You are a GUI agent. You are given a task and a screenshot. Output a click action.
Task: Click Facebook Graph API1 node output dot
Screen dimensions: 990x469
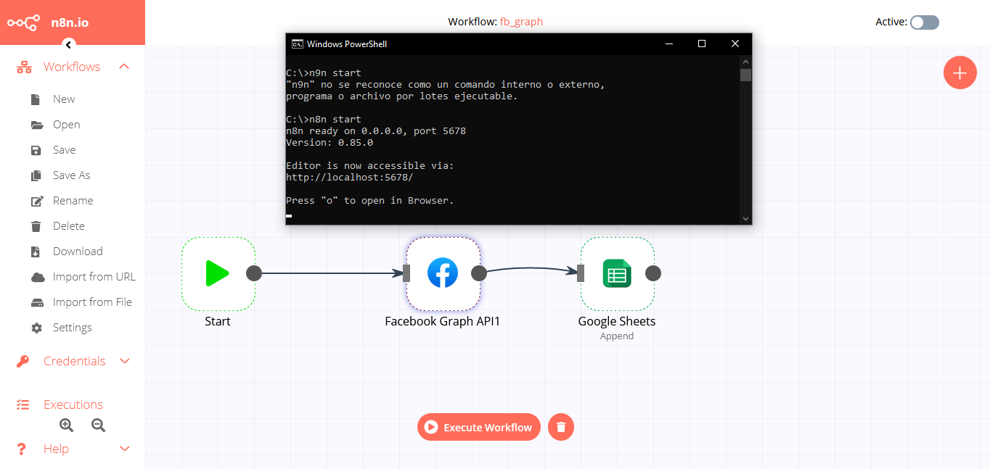(478, 273)
